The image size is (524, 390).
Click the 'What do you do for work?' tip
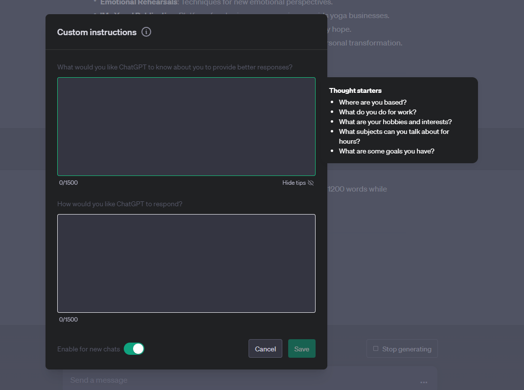(378, 112)
